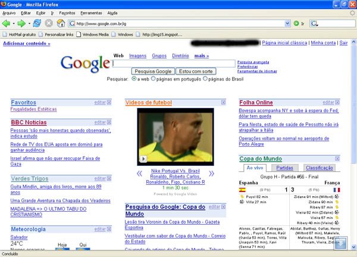Open the HotMail gratuito bookmark
This screenshot has height=257, width=357.
pos(19,35)
